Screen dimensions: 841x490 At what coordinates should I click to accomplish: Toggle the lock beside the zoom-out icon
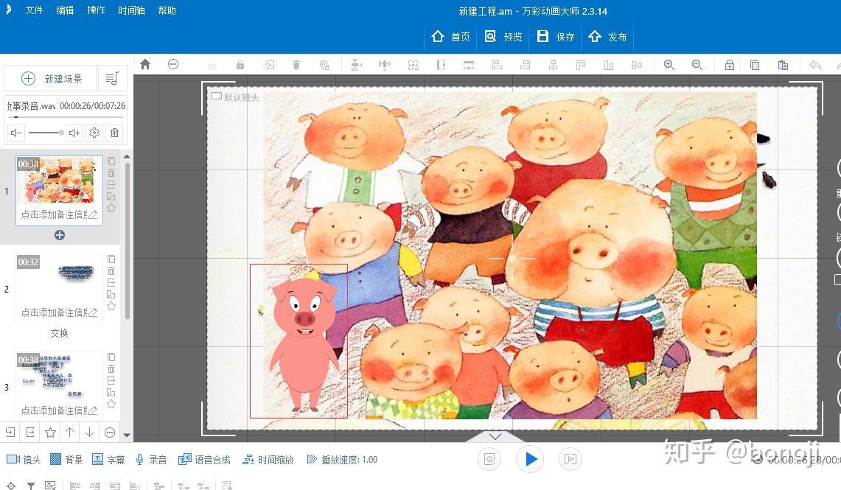tap(730, 65)
